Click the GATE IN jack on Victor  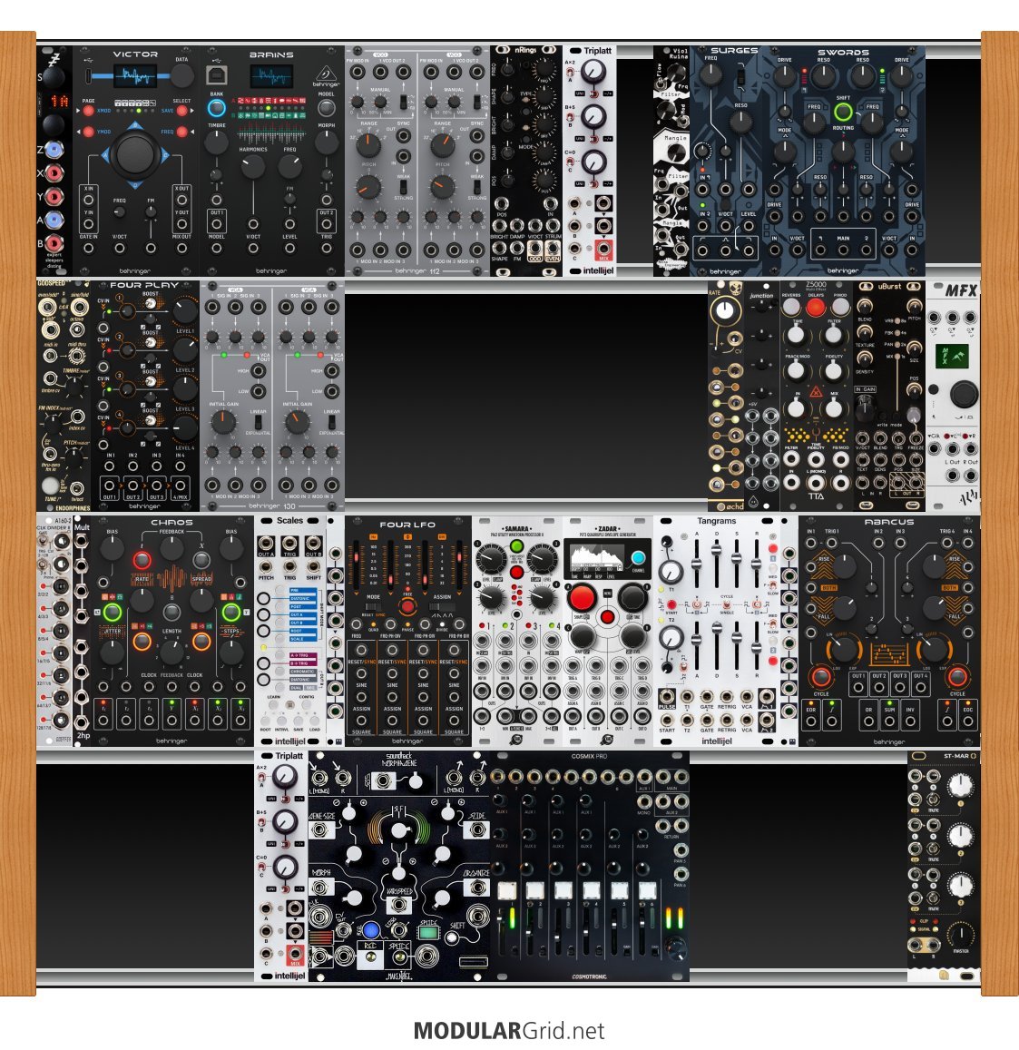(x=88, y=249)
